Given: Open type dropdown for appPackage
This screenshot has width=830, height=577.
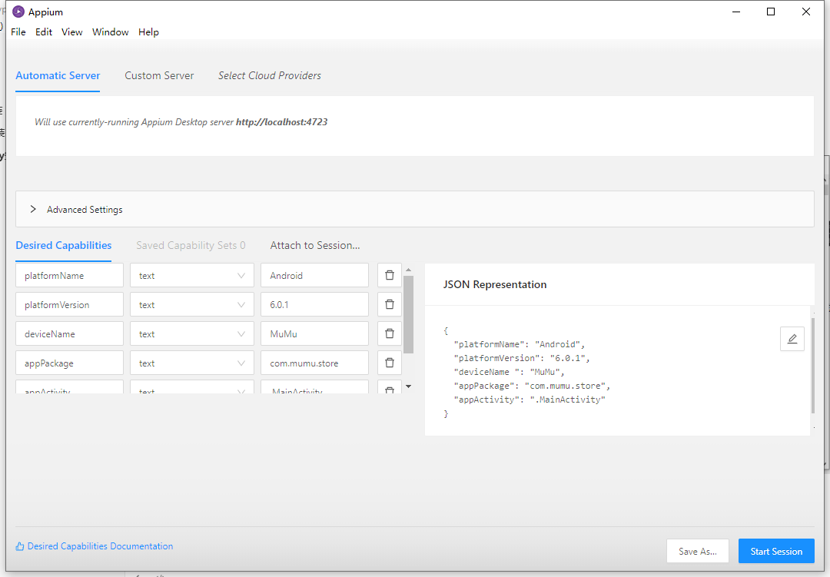Looking at the screenshot, I should 191,363.
